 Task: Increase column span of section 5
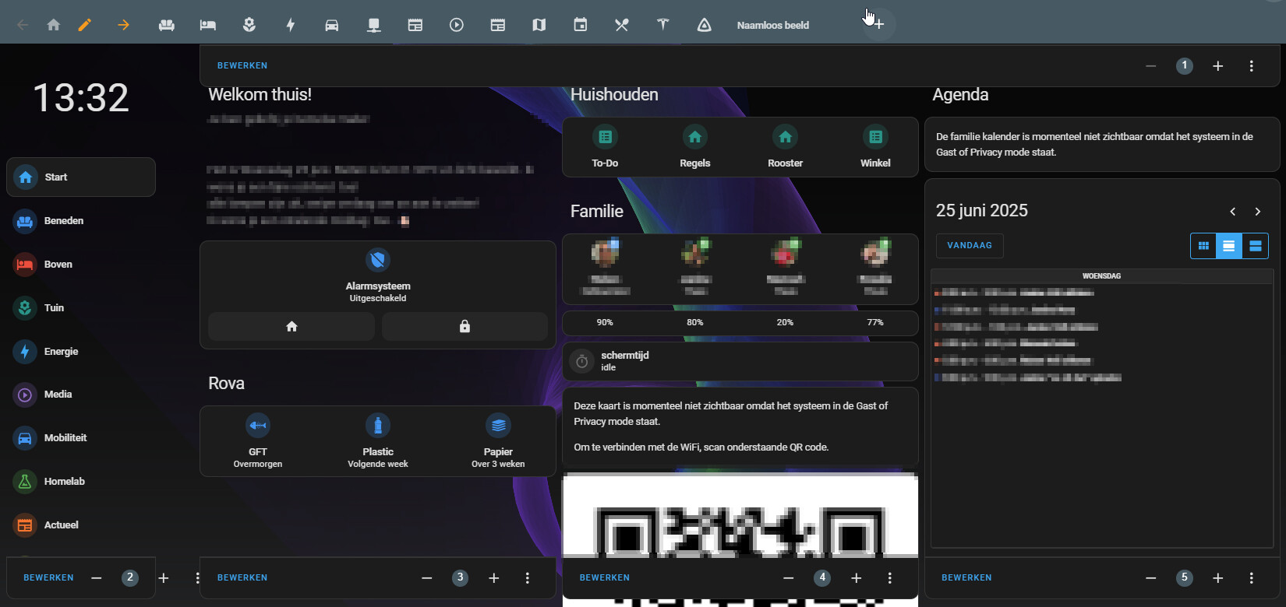click(x=1218, y=578)
